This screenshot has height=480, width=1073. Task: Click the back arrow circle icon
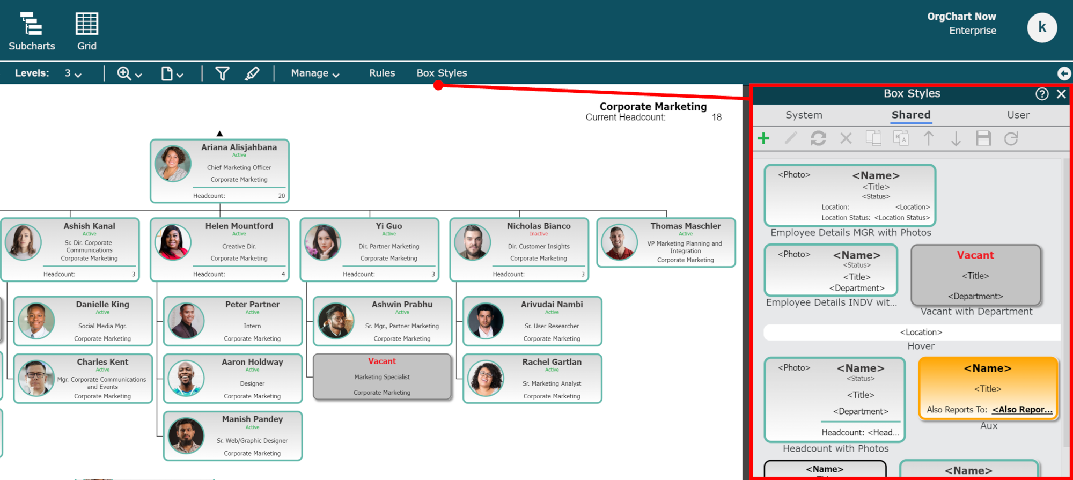(1064, 73)
